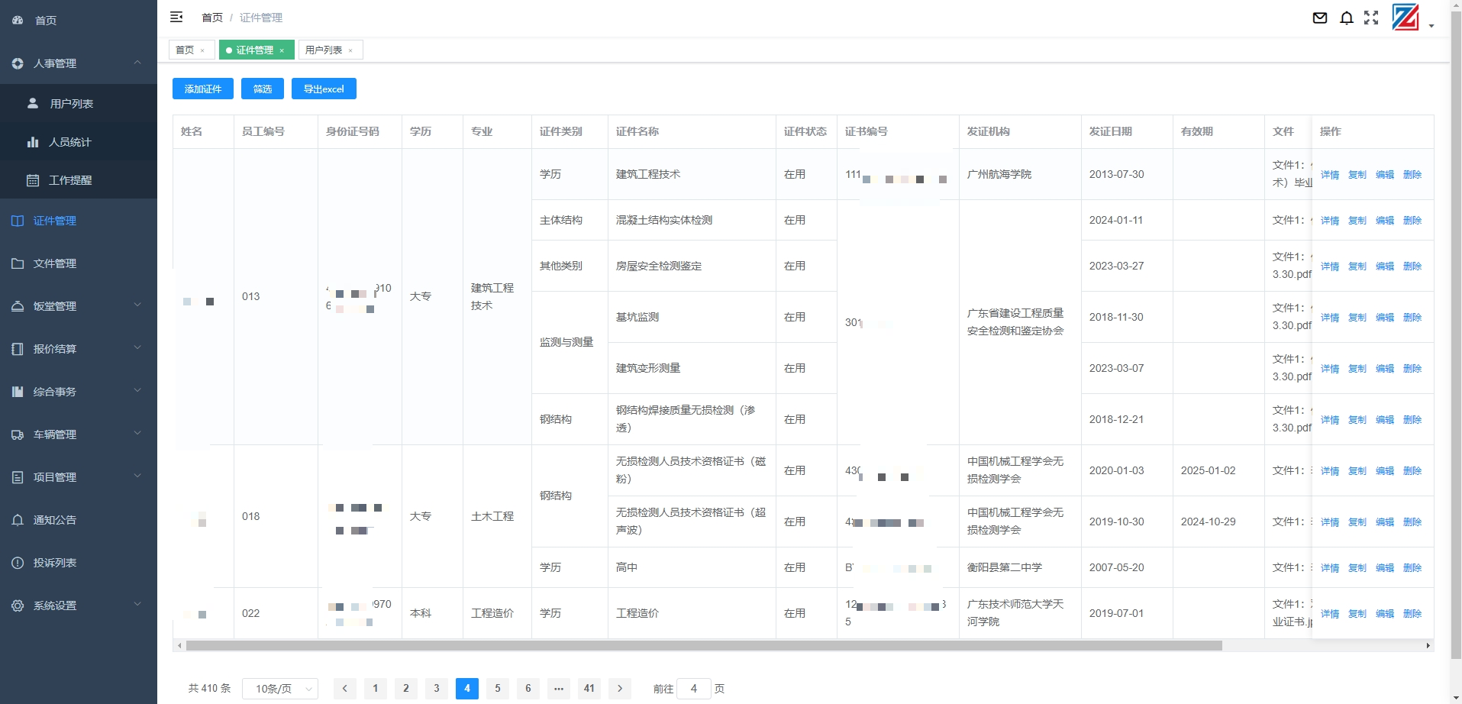Open the 10条/页 page size dropdown

point(280,689)
